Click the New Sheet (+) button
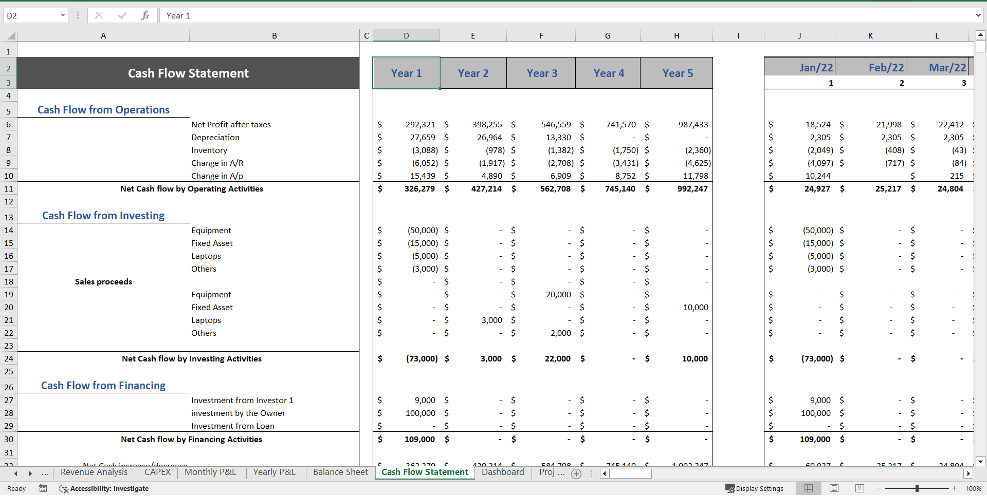This screenshot has height=496, width=987. point(576,474)
